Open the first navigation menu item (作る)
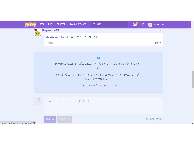This screenshot has height=145, width=194. (42, 24)
